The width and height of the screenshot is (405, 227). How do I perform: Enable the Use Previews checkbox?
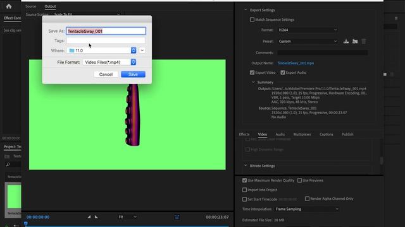click(299, 180)
